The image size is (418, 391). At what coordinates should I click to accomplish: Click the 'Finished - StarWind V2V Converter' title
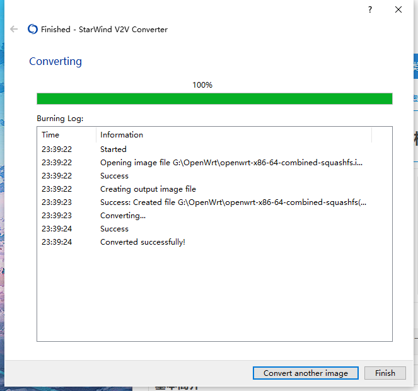point(104,30)
